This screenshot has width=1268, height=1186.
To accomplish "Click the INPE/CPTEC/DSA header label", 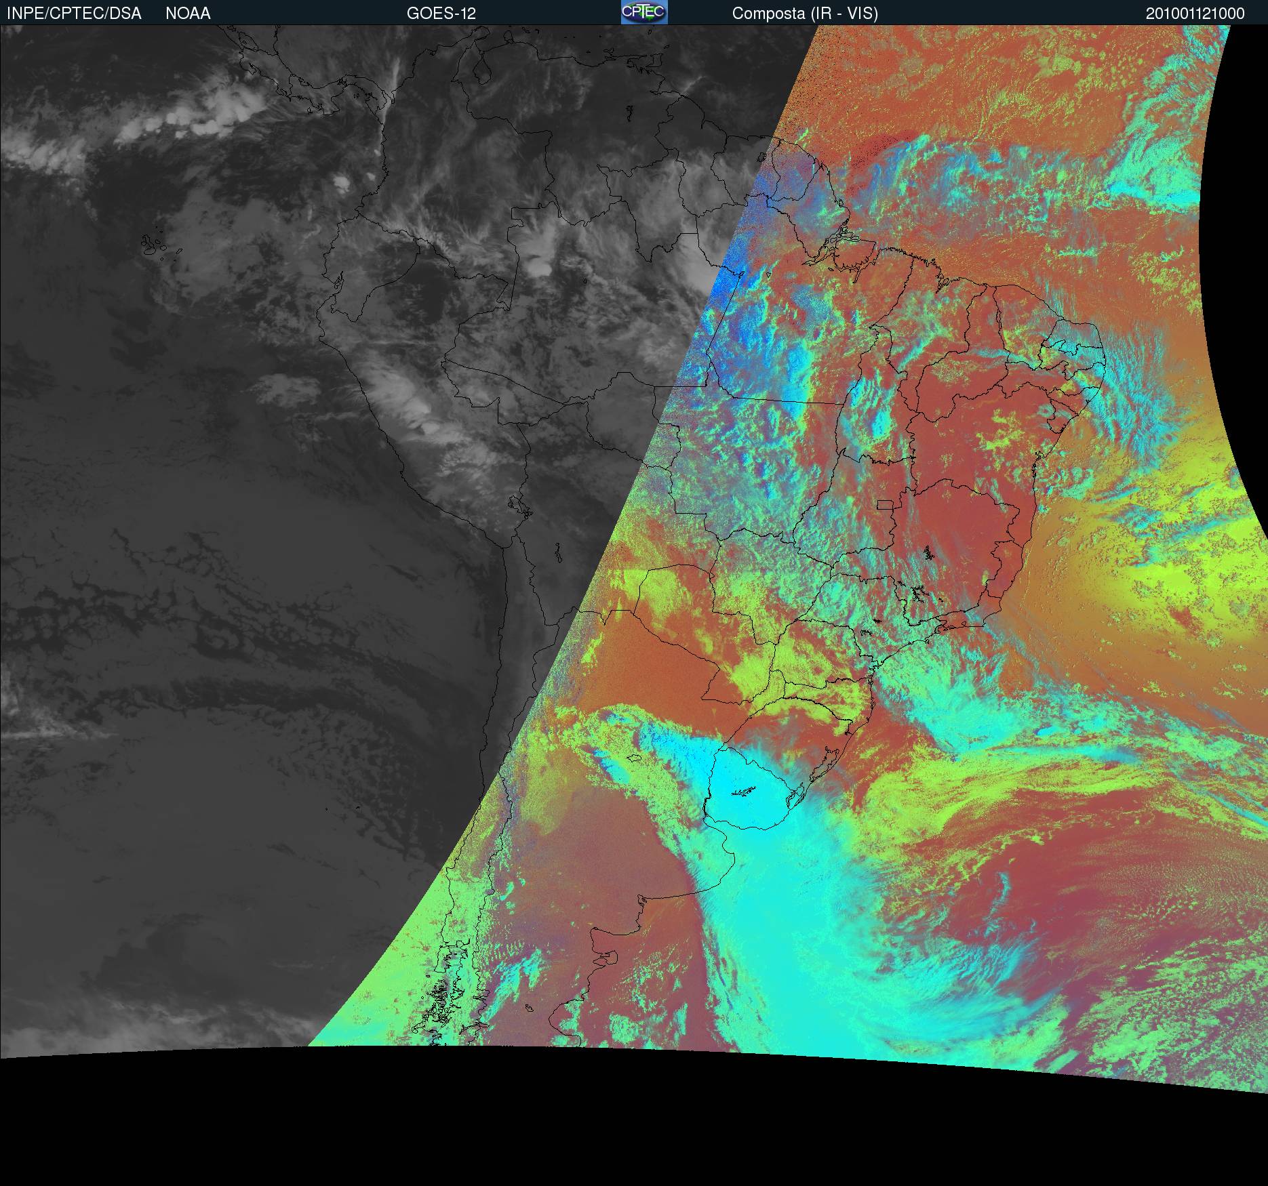I will [x=74, y=14].
